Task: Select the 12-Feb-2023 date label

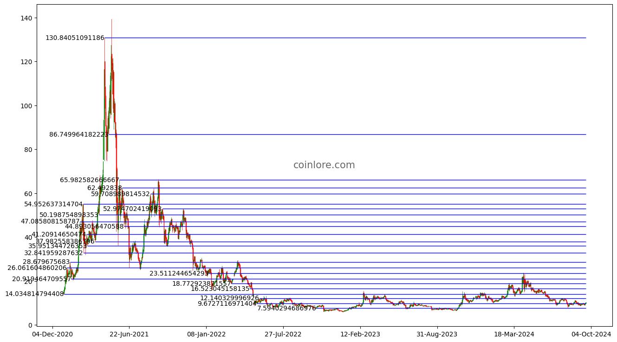Action: [x=360, y=334]
